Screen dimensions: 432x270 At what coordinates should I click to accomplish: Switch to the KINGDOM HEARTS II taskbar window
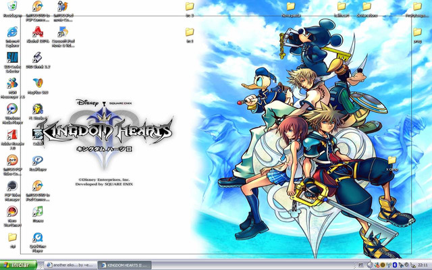[x=125, y=265]
